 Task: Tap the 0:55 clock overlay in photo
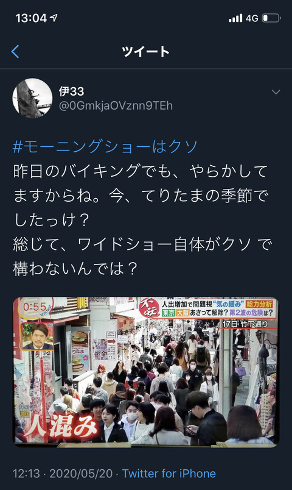34,307
